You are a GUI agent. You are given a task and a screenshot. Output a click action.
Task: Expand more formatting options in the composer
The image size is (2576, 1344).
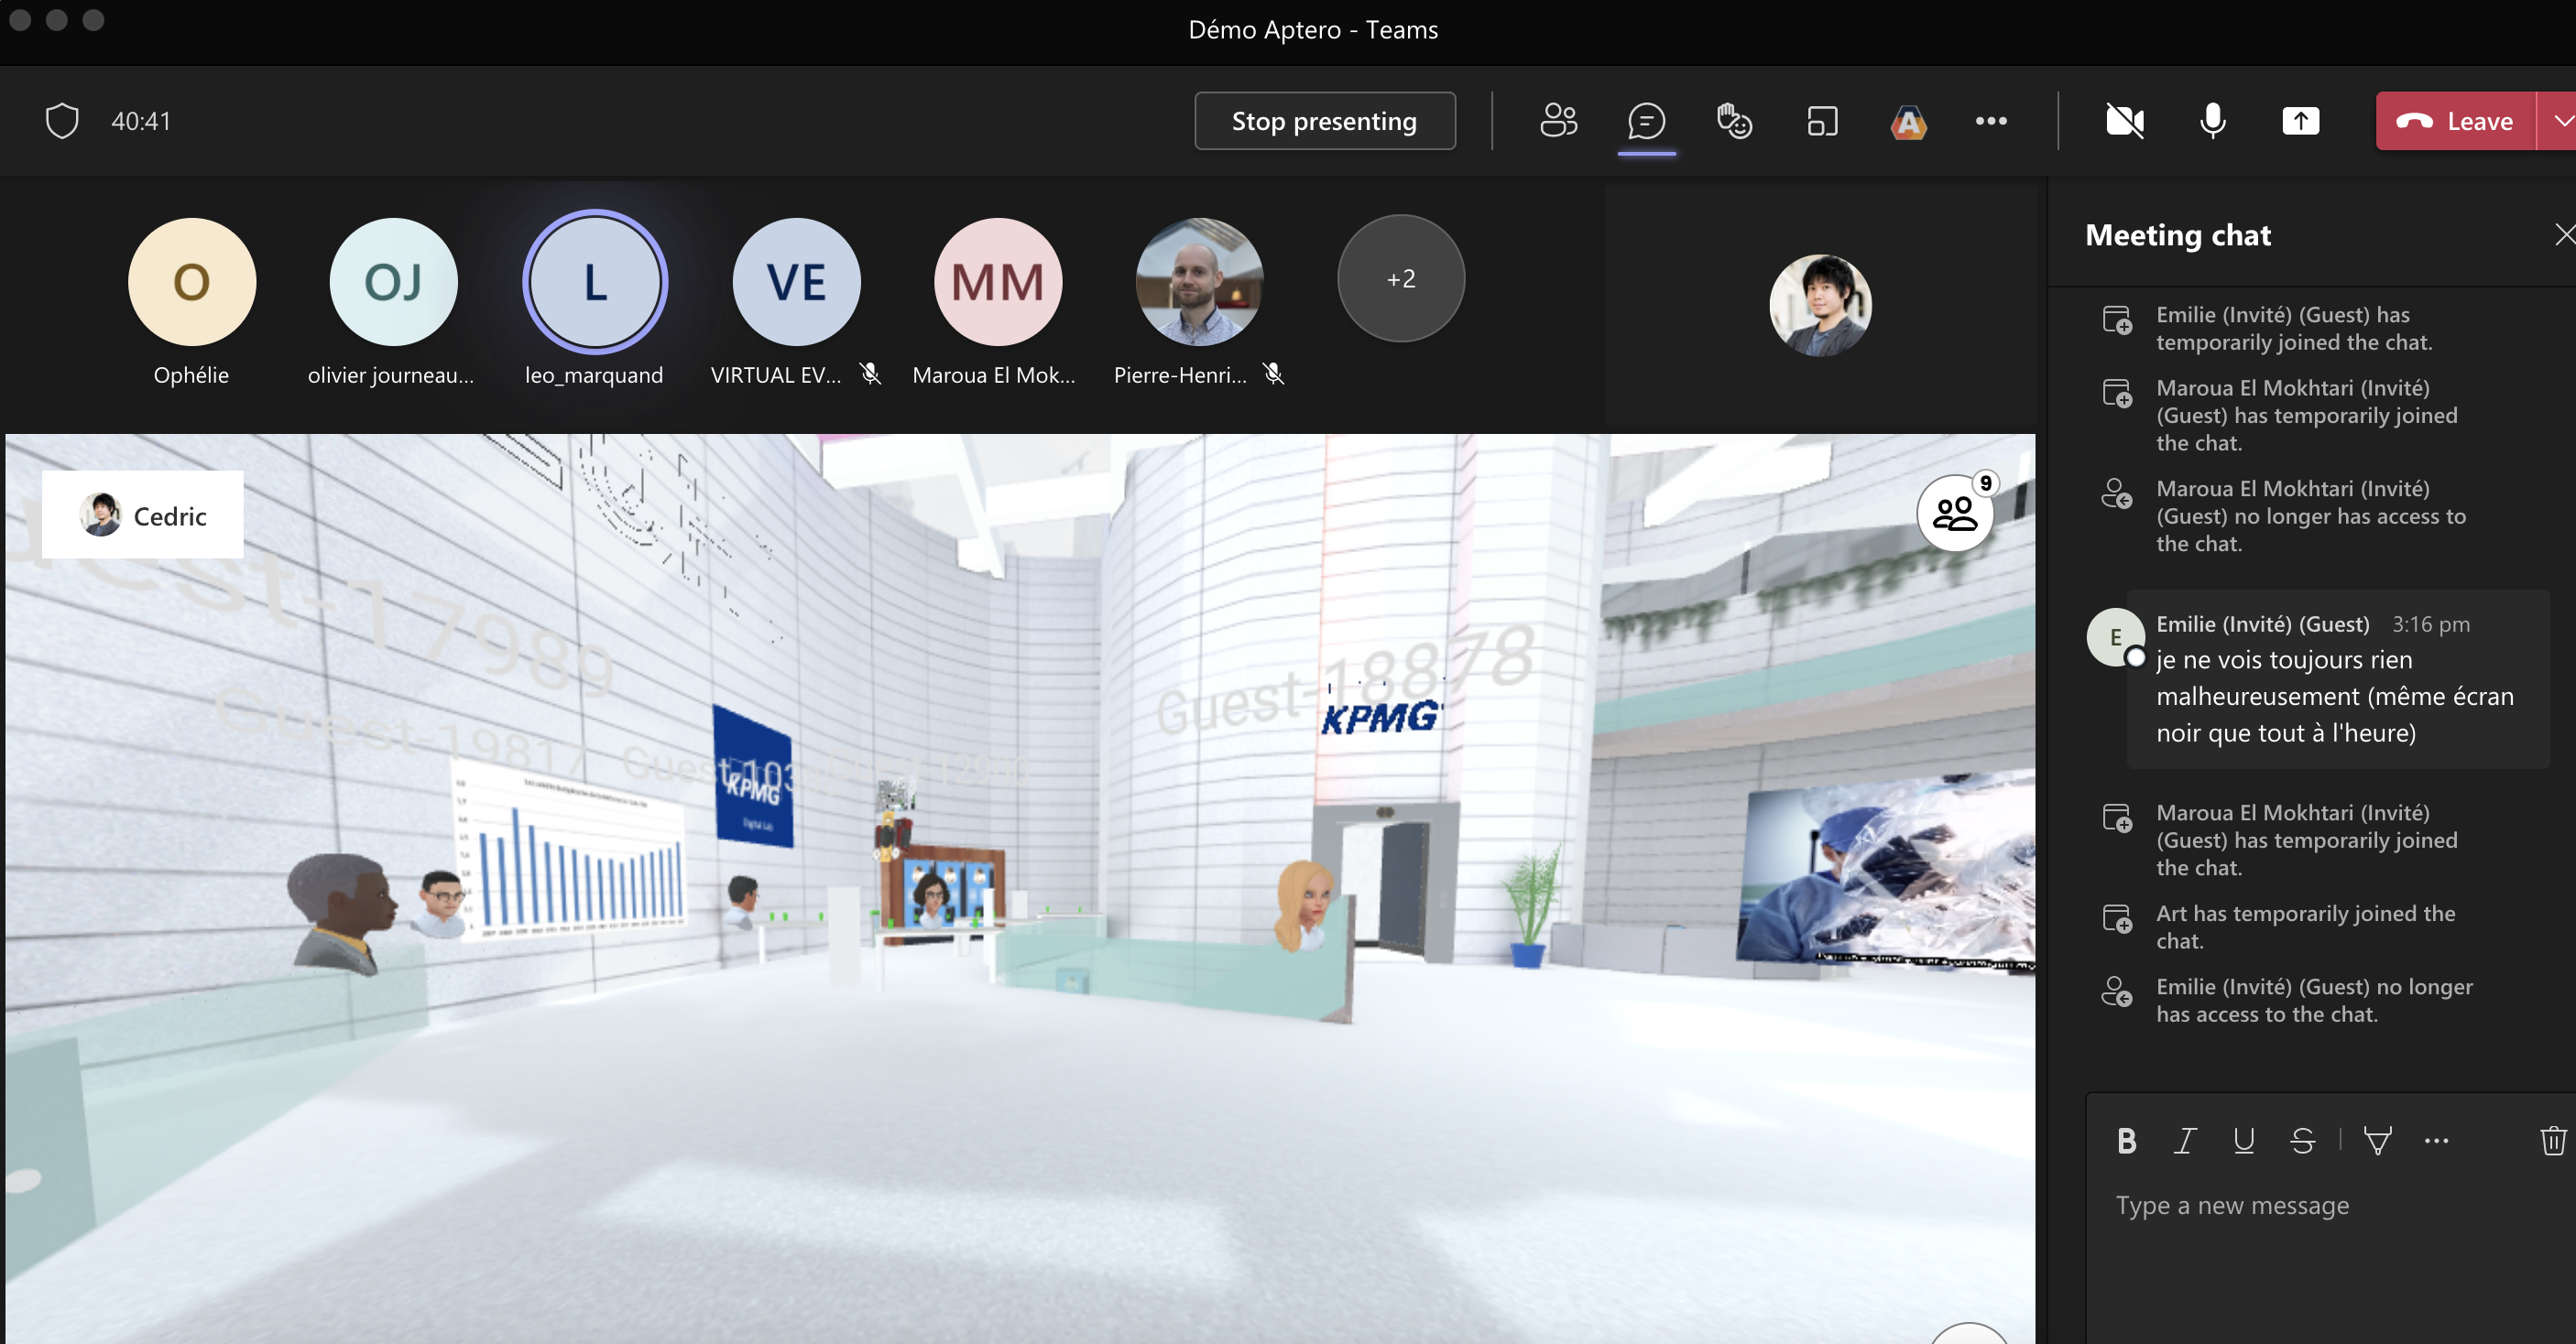(x=2436, y=1140)
